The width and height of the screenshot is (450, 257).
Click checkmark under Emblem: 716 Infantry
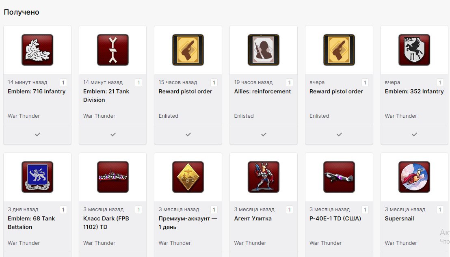point(38,134)
